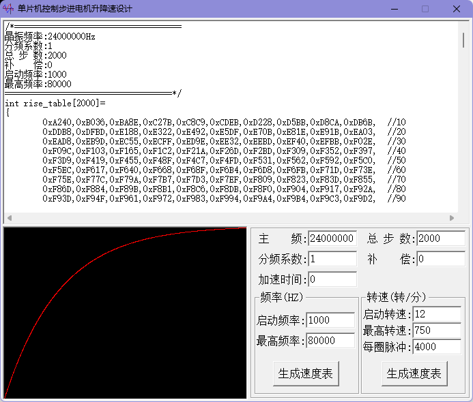Viewport: 473px width, 402px height.
Task: Click the text 'int rise_table[2000]='
Action: (x=55, y=104)
